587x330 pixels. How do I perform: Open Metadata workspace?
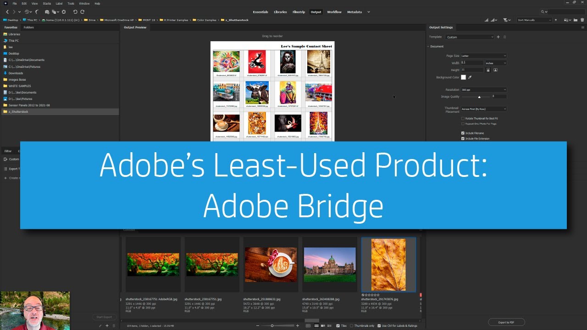pos(354,12)
